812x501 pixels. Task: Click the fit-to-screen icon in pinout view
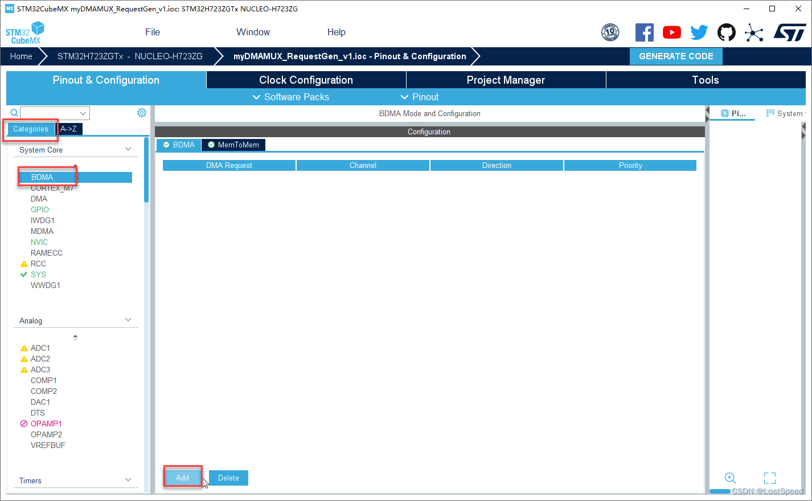(770, 478)
